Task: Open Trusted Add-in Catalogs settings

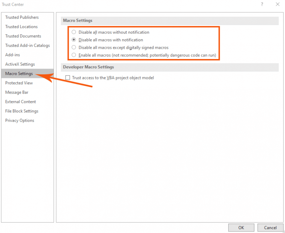Action: pos(26,45)
